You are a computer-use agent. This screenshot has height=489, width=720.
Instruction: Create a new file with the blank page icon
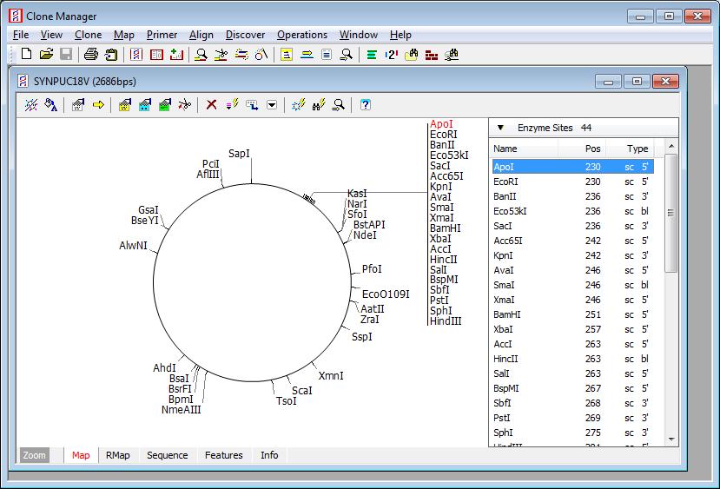point(27,54)
